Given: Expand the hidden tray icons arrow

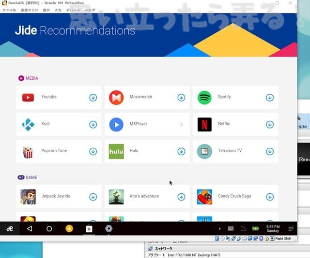Looking at the screenshot, I should coord(219,229).
